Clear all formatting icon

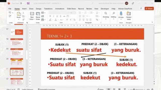click(75, 19)
